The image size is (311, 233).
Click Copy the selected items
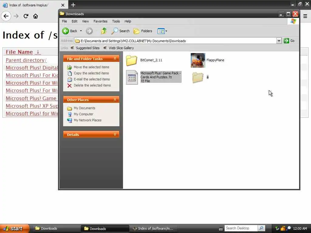tap(91, 73)
